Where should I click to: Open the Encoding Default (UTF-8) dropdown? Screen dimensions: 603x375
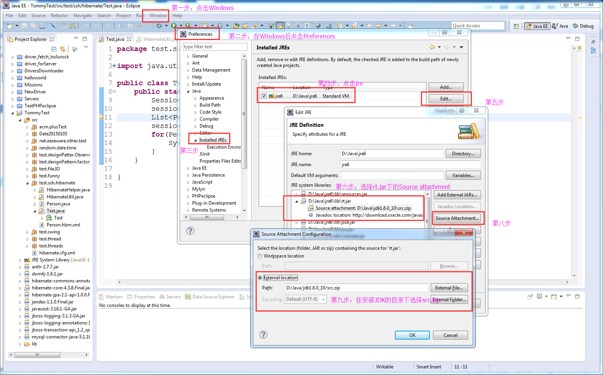point(306,300)
